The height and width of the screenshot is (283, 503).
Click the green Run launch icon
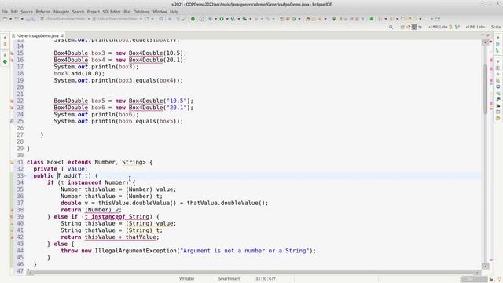pyautogui.click(x=222, y=19)
